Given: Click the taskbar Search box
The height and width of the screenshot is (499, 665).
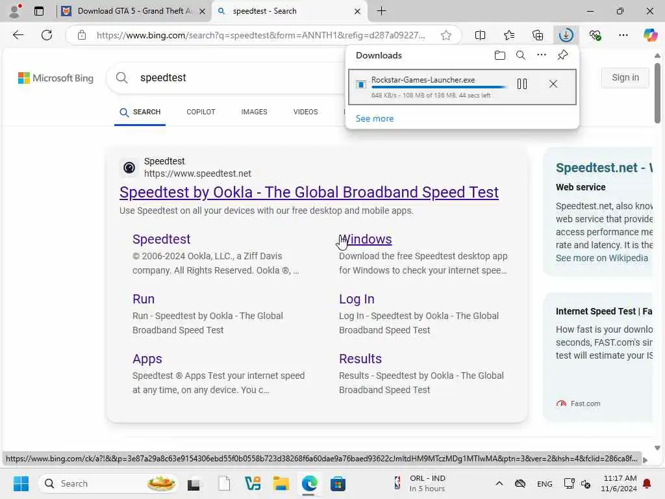Looking at the screenshot, I should (x=108, y=483).
